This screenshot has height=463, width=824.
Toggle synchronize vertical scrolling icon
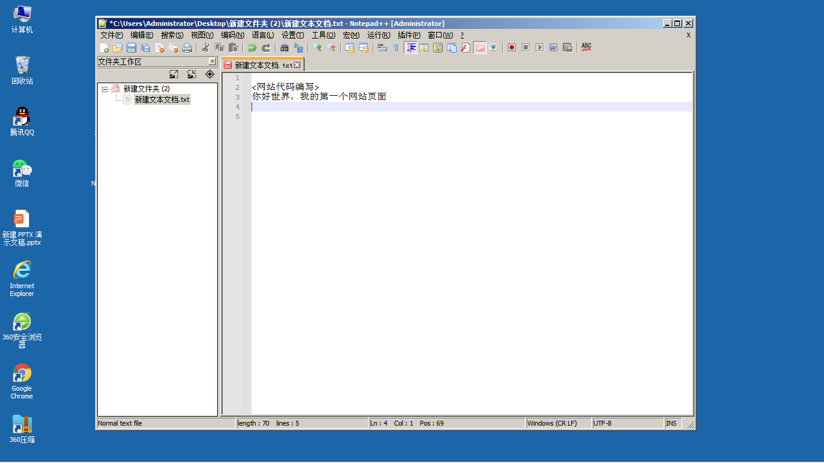pos(350,48)
